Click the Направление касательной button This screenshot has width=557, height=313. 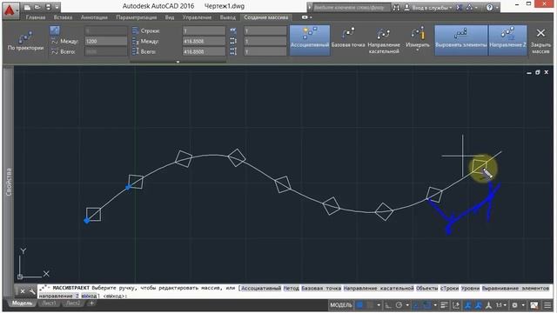pyautogui.click(x=384, y=40)
